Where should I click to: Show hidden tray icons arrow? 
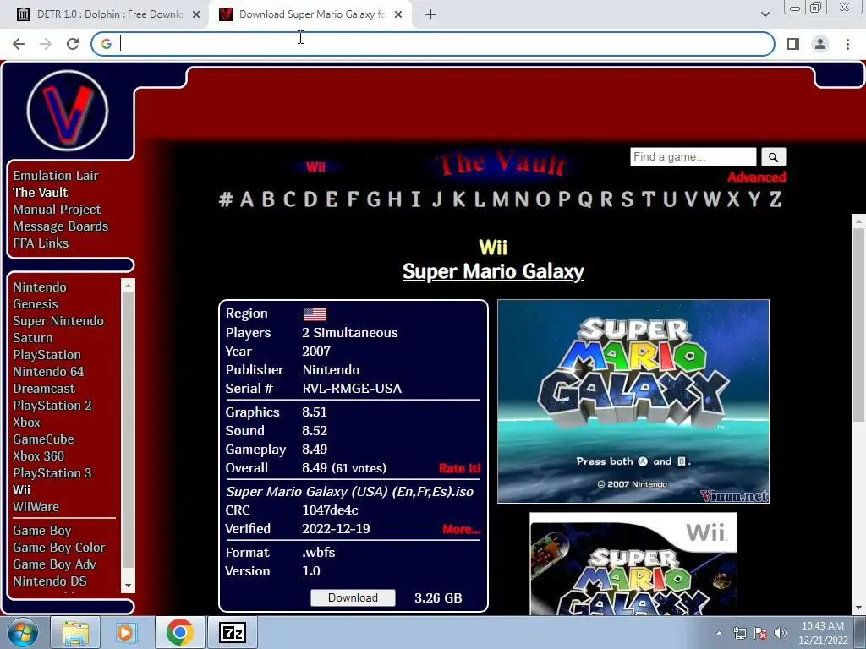(719, 633)
